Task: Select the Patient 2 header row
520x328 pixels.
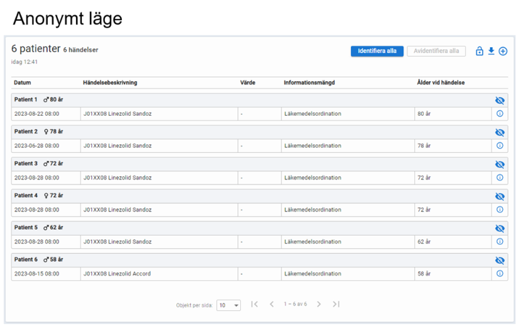Action: pos(260,132)
